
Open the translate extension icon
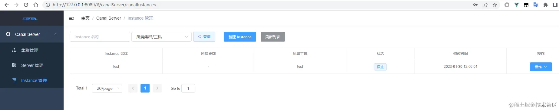pyautogui.click(x=536, y=5)
